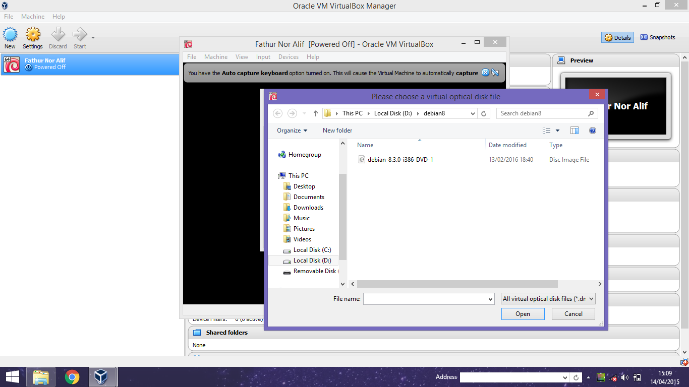Click the Start arrow icon in toolbar
The image size is (689, 387).
pos(80,35)
